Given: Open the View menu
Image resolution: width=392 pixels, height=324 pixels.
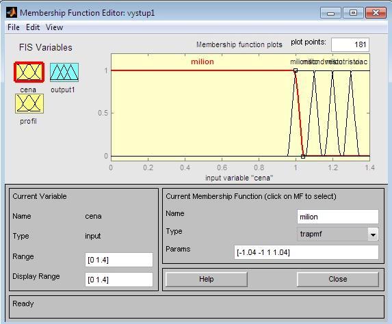Looking at the screenshot, I should (54, 27).
